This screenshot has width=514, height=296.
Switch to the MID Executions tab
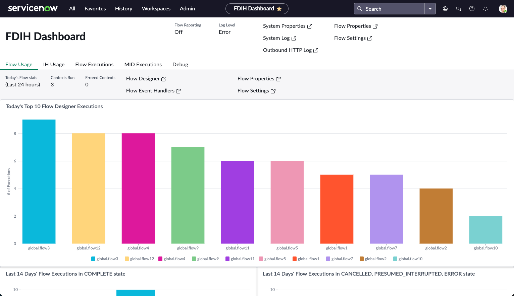[x=143, y=64]
